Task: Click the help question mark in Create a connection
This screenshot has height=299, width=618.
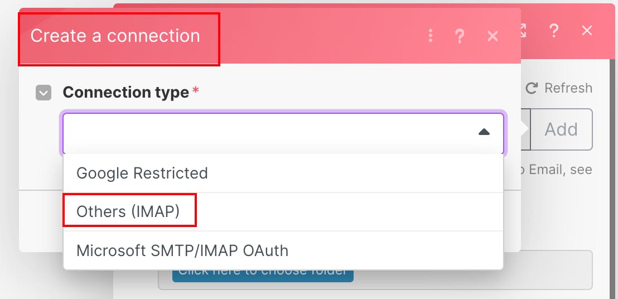Action: pos(460,36)
